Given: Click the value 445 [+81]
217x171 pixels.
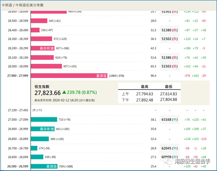Looking at the screenshot, I should point(55,21).
